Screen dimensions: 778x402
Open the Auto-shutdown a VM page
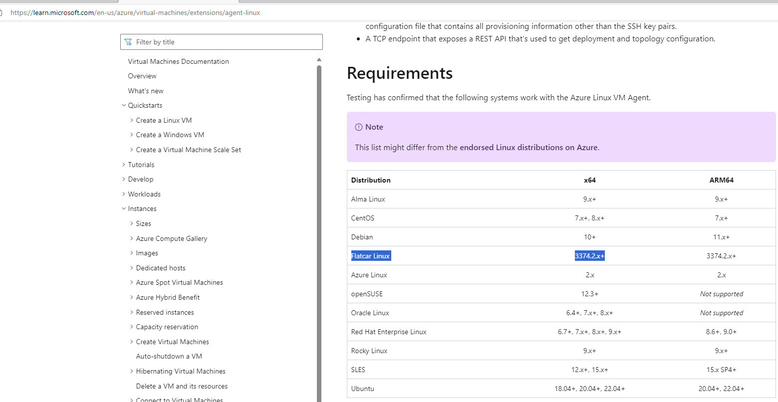(169, 356)
